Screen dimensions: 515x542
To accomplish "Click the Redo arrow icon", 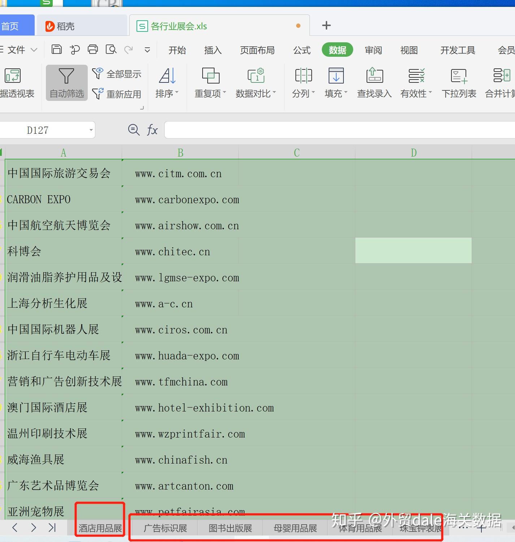I will [129, 50].
